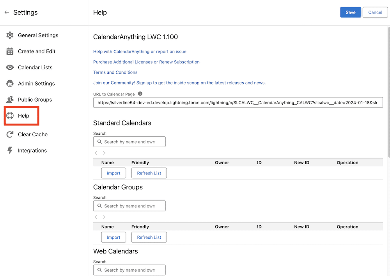The width and height of the screenshot is (390, 276).
Task: Click the back arrow next to Settings
Action: click(7, 12)
